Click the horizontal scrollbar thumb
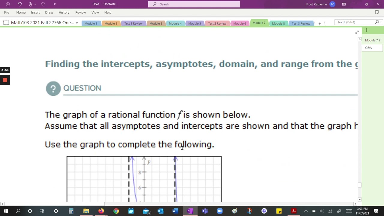Screen dimensions: 384x216 coord(54,204)
